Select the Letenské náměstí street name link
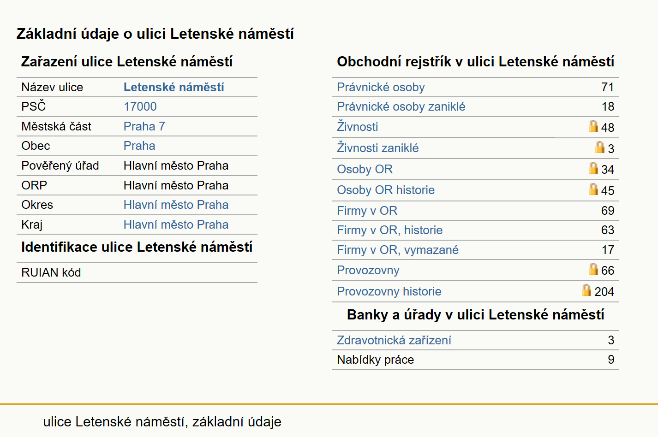This screenshot has height=437, width=658. pyautogui.click(x=174, y=87)
